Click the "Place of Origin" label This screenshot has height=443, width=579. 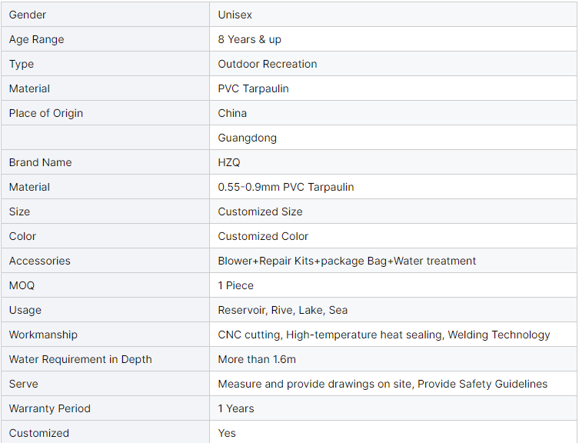click(45, 113)
